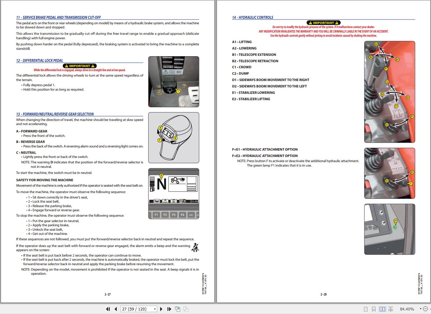Viewport: 431px width, 314px height.
Task: Click the previous view navigation icon
Action: click(x=177, y=309)
